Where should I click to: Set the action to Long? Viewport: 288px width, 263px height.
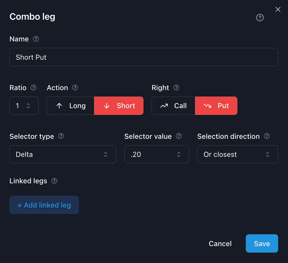pos(71,106)
